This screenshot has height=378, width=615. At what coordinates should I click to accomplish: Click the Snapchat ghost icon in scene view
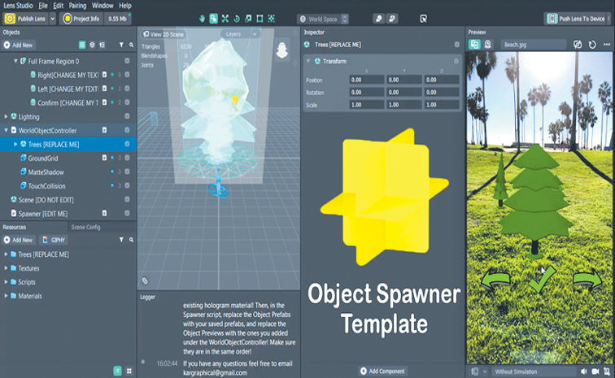[282, 50]
